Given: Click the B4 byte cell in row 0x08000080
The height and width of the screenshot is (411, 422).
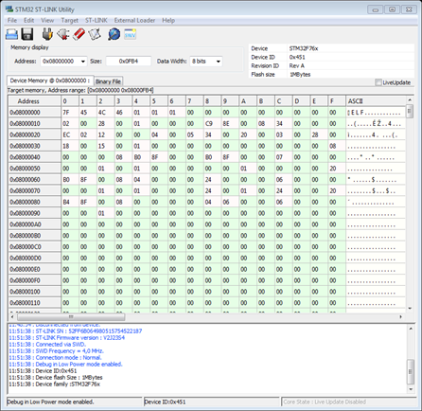Looking at the screenshot, I should tap(70, 202).
